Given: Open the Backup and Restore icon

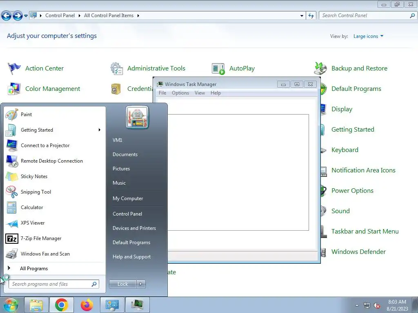Looking at the screenshot, I should pos(320,68).
